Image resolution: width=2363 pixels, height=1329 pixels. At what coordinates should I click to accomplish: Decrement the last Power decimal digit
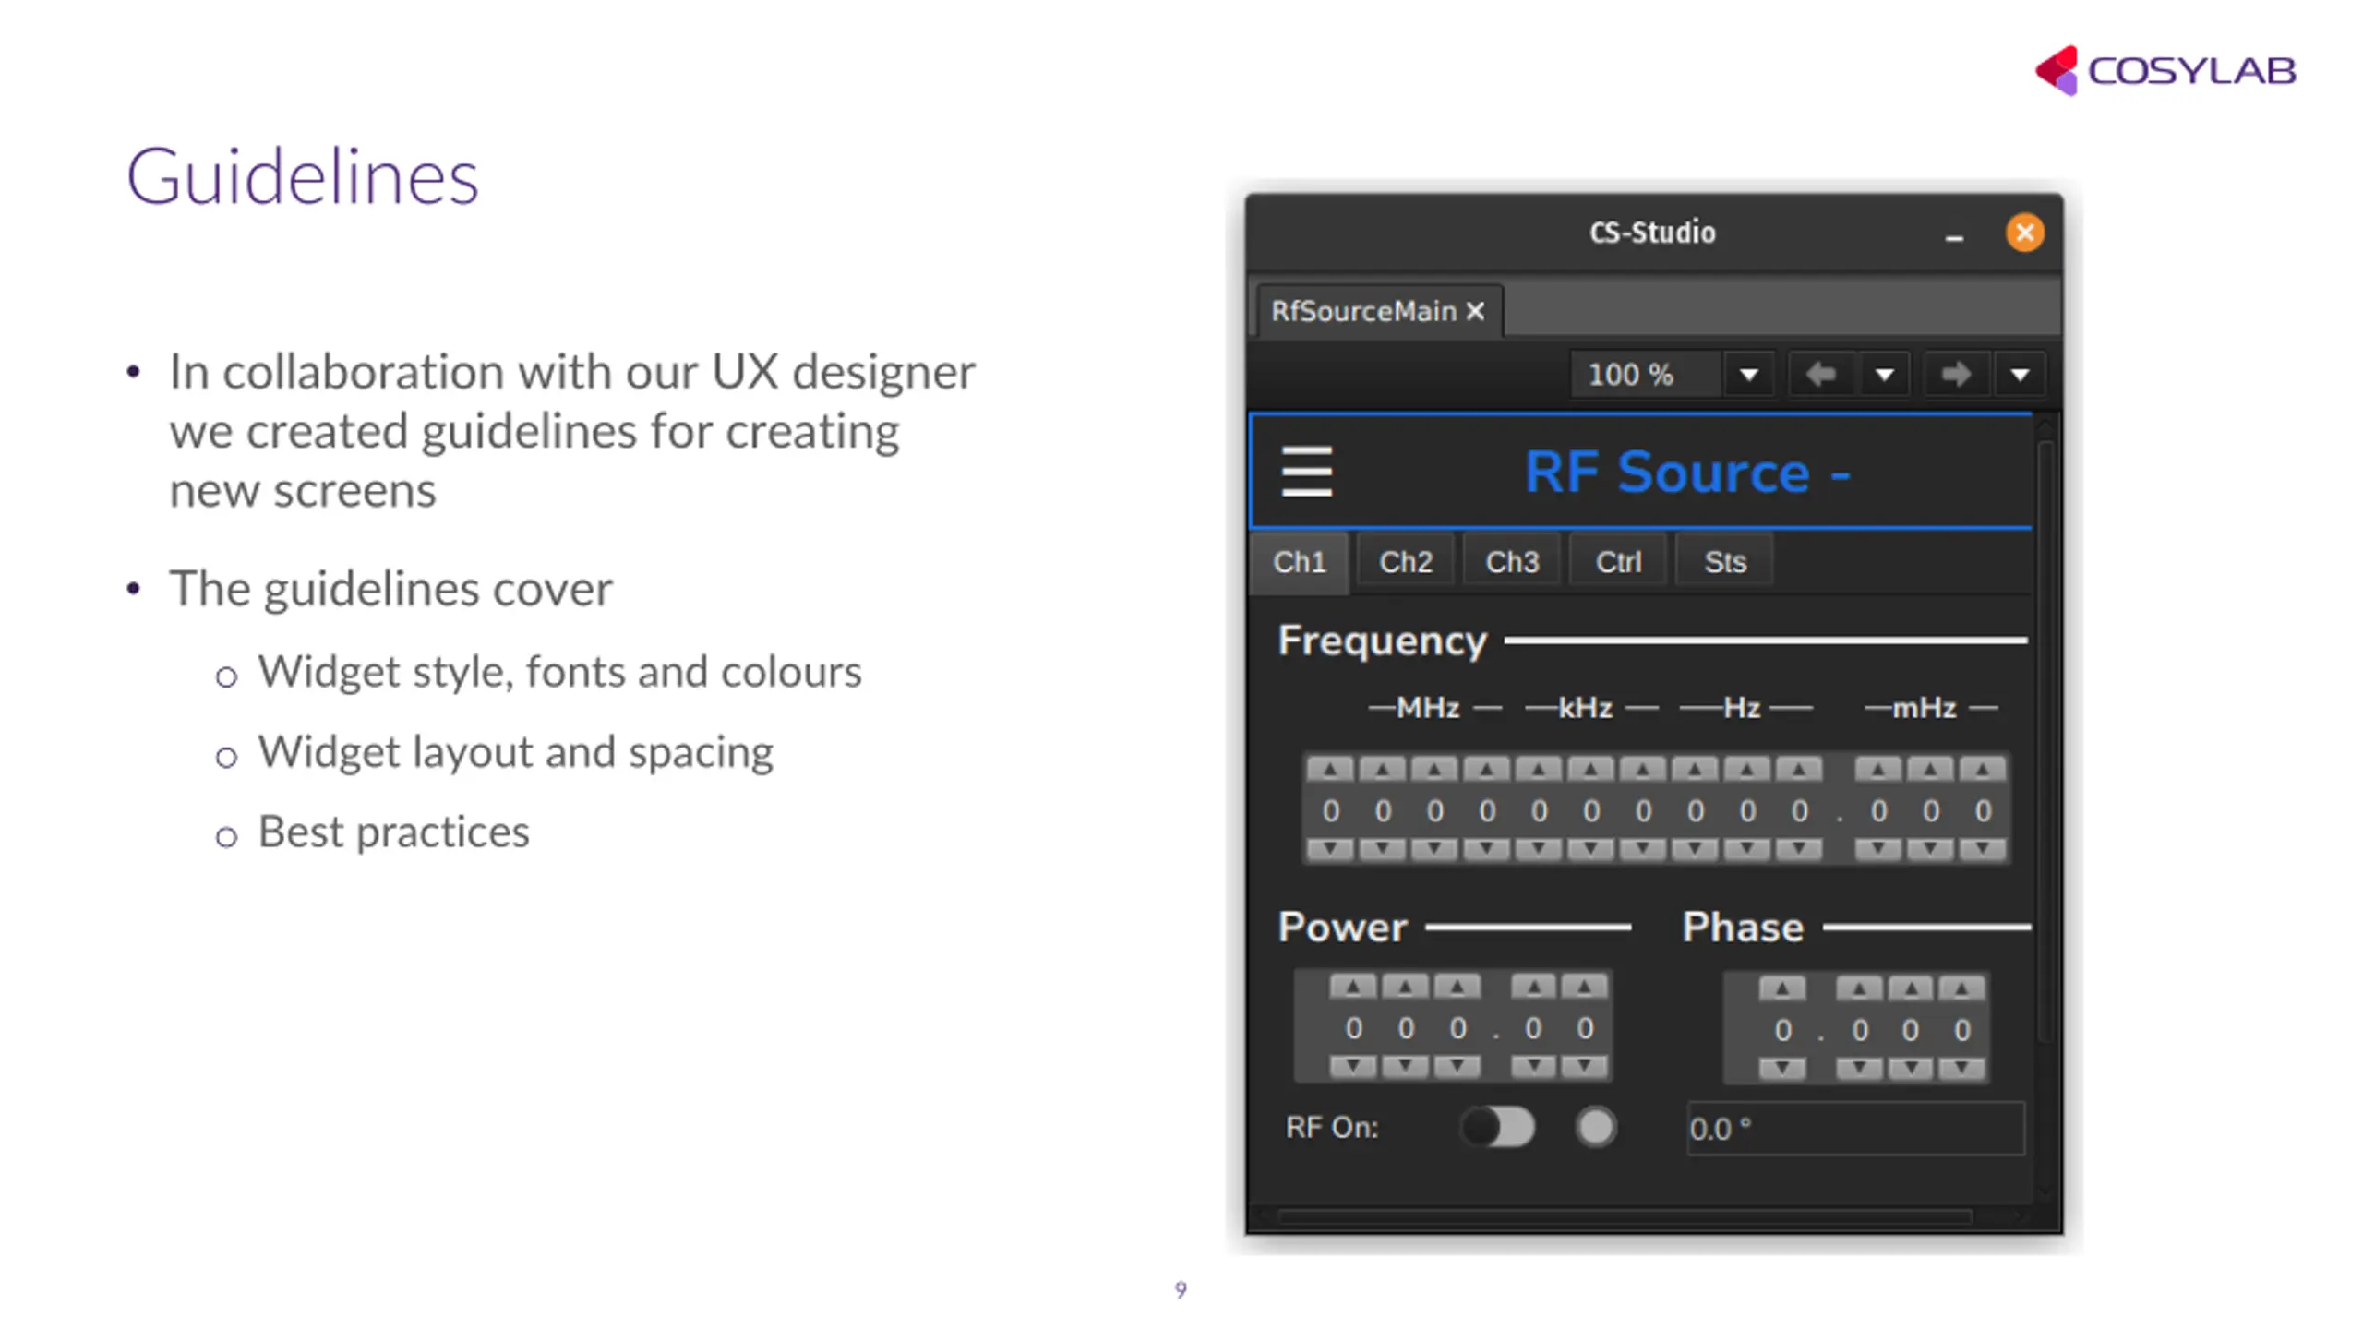tap(1584, 1067)
